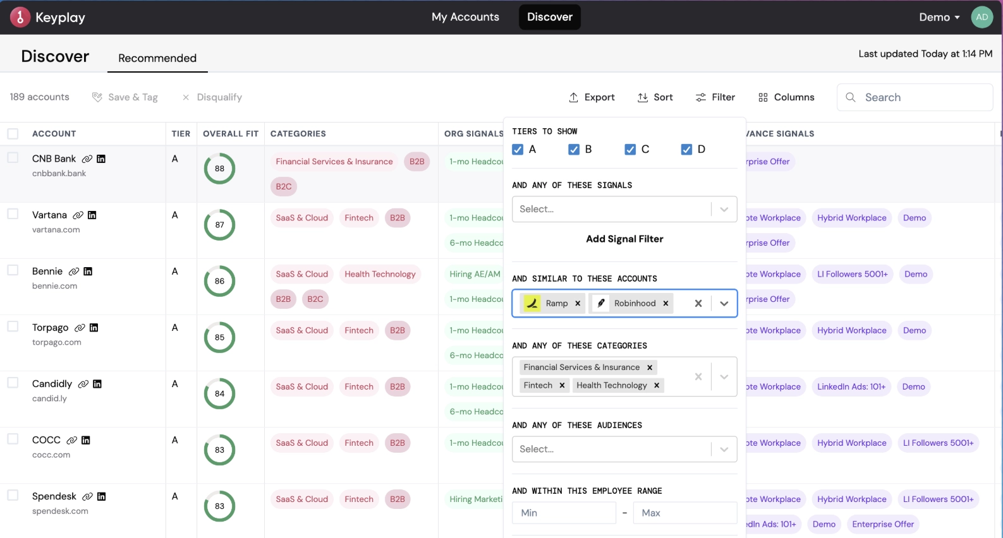Select all accounts header checkbox
The image size is (1003, 538).
click(x=13, y=134)
